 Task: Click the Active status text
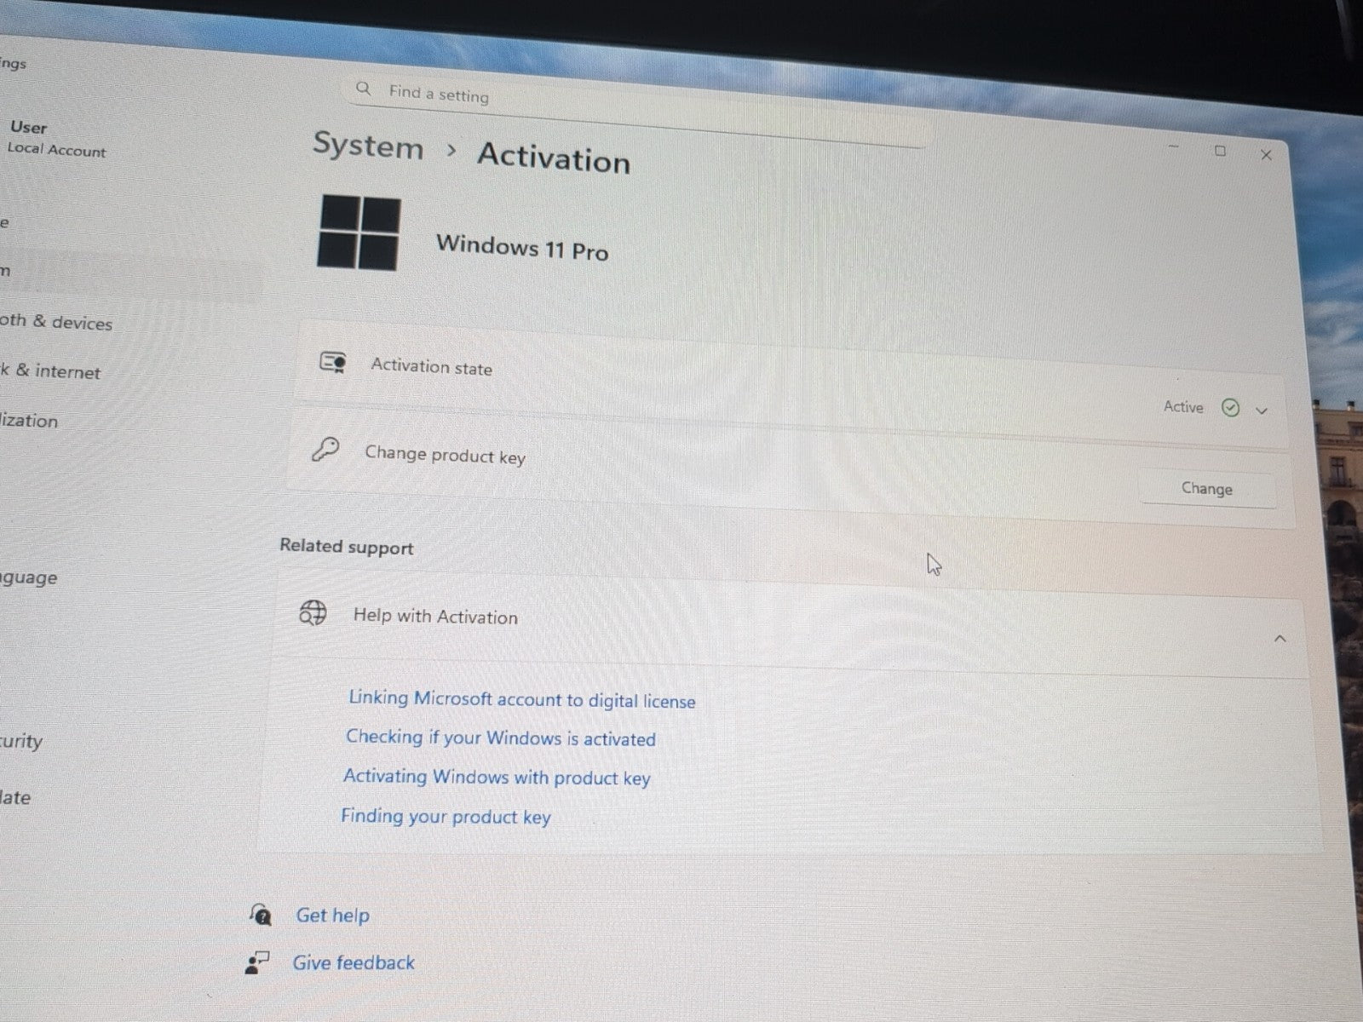(1183, 407)
